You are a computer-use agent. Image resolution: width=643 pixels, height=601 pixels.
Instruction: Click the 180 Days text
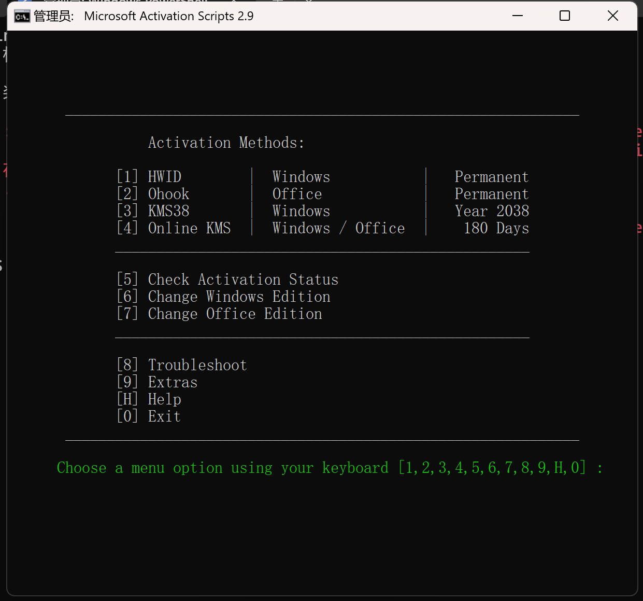tap(496, 228)
